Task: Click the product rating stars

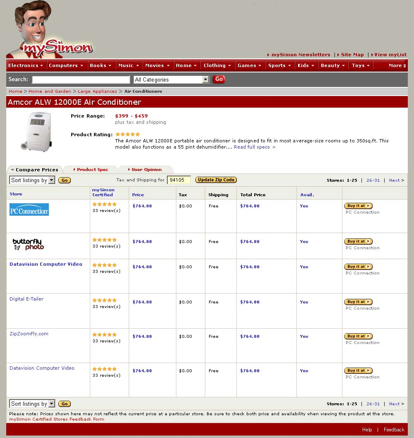Action: [x=128, y=135]
